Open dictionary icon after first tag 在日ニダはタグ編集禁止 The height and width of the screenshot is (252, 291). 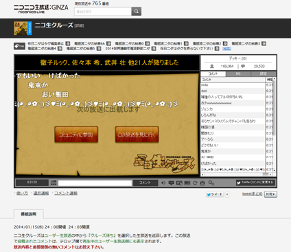click(68, 43)
